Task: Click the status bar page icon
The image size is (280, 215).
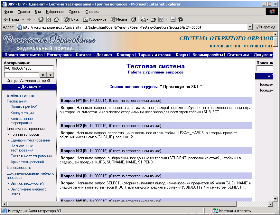Action: [4, 211]
